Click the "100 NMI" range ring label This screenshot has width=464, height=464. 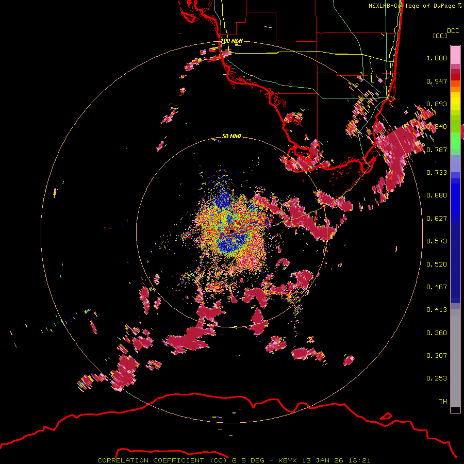click(x=231, y=41)
